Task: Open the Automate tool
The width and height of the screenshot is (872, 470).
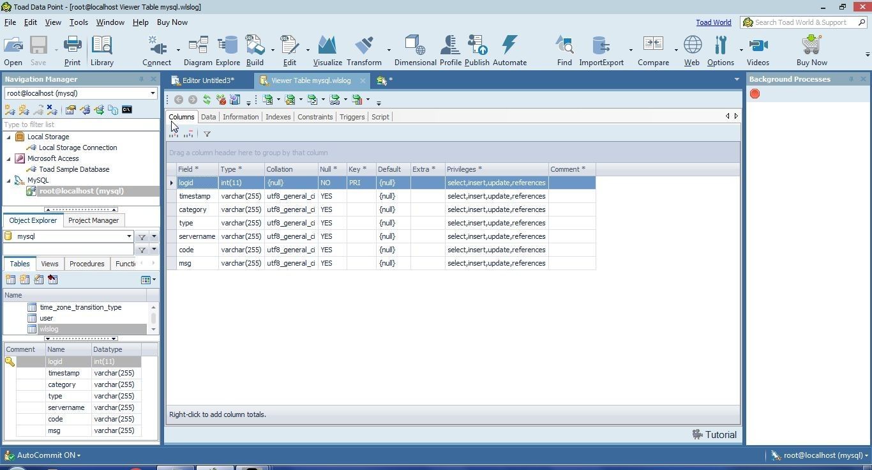Action: coord(509,51)
